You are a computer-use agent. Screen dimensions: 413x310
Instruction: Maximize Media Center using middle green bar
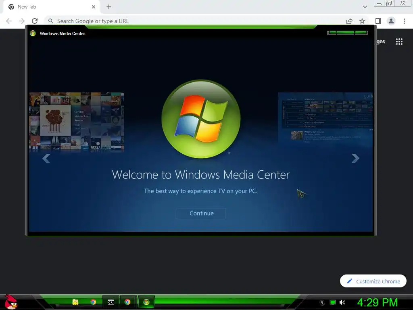[x=345, y=33]
